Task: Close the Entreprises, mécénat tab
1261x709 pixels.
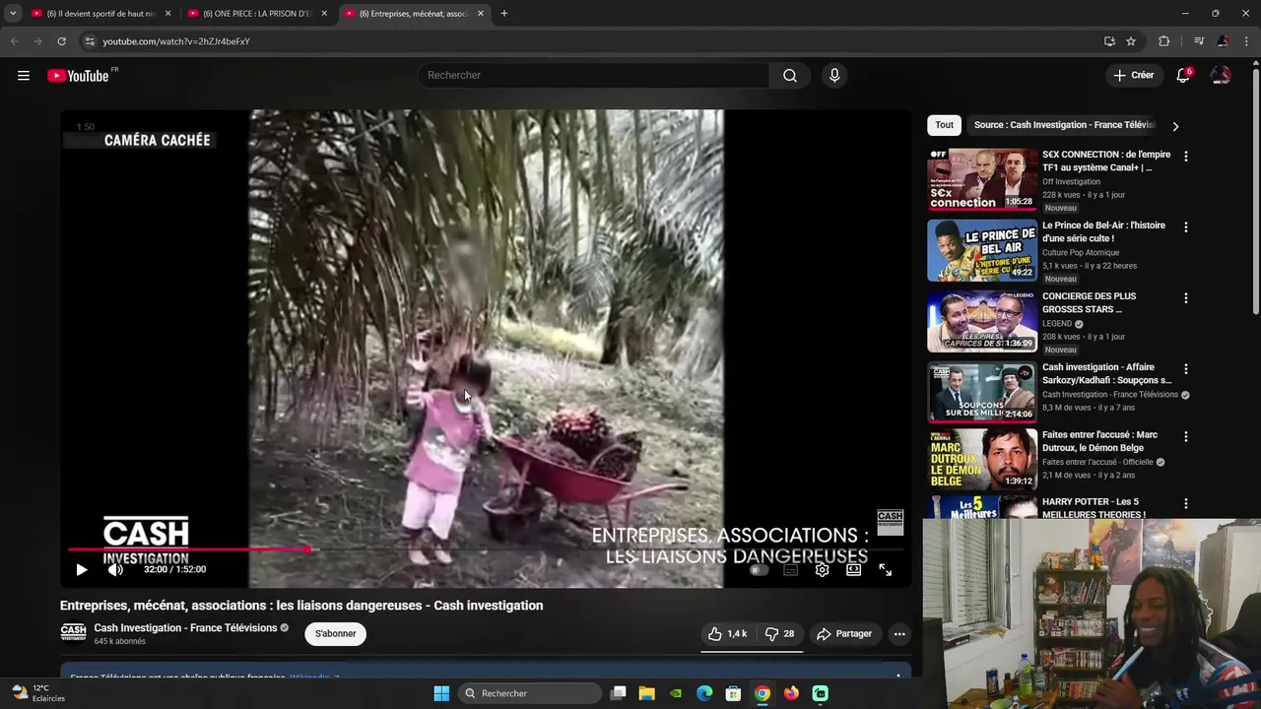Action: 481,14
